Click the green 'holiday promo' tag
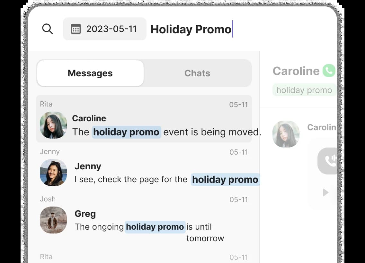 click(304, 90)
